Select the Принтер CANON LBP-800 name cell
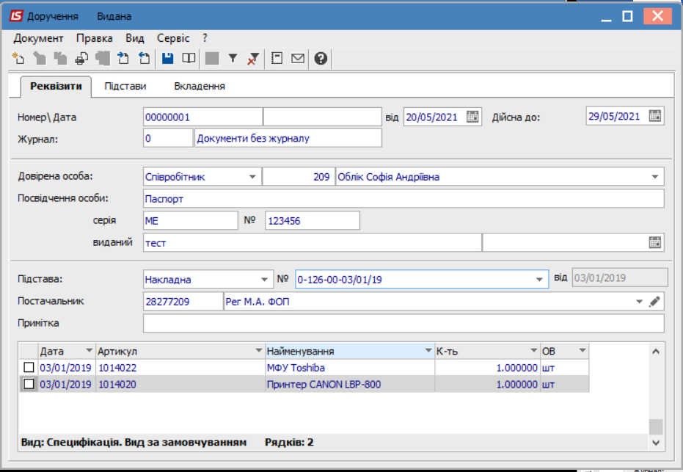Viewport: 683px width, 472px height. [x=350, y=384]
